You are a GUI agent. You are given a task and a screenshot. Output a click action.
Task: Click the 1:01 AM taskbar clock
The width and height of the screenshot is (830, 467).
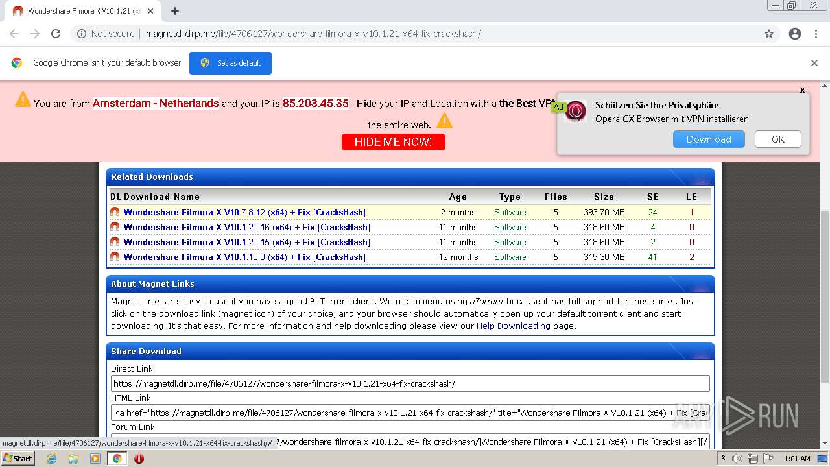click(x=797, y=459)
